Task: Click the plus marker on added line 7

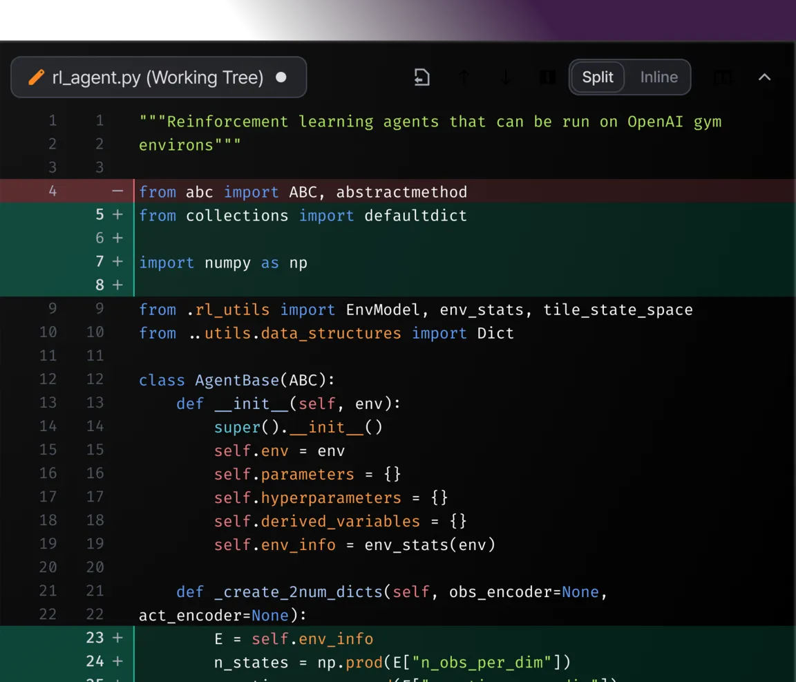Action: tap(117, 261)
